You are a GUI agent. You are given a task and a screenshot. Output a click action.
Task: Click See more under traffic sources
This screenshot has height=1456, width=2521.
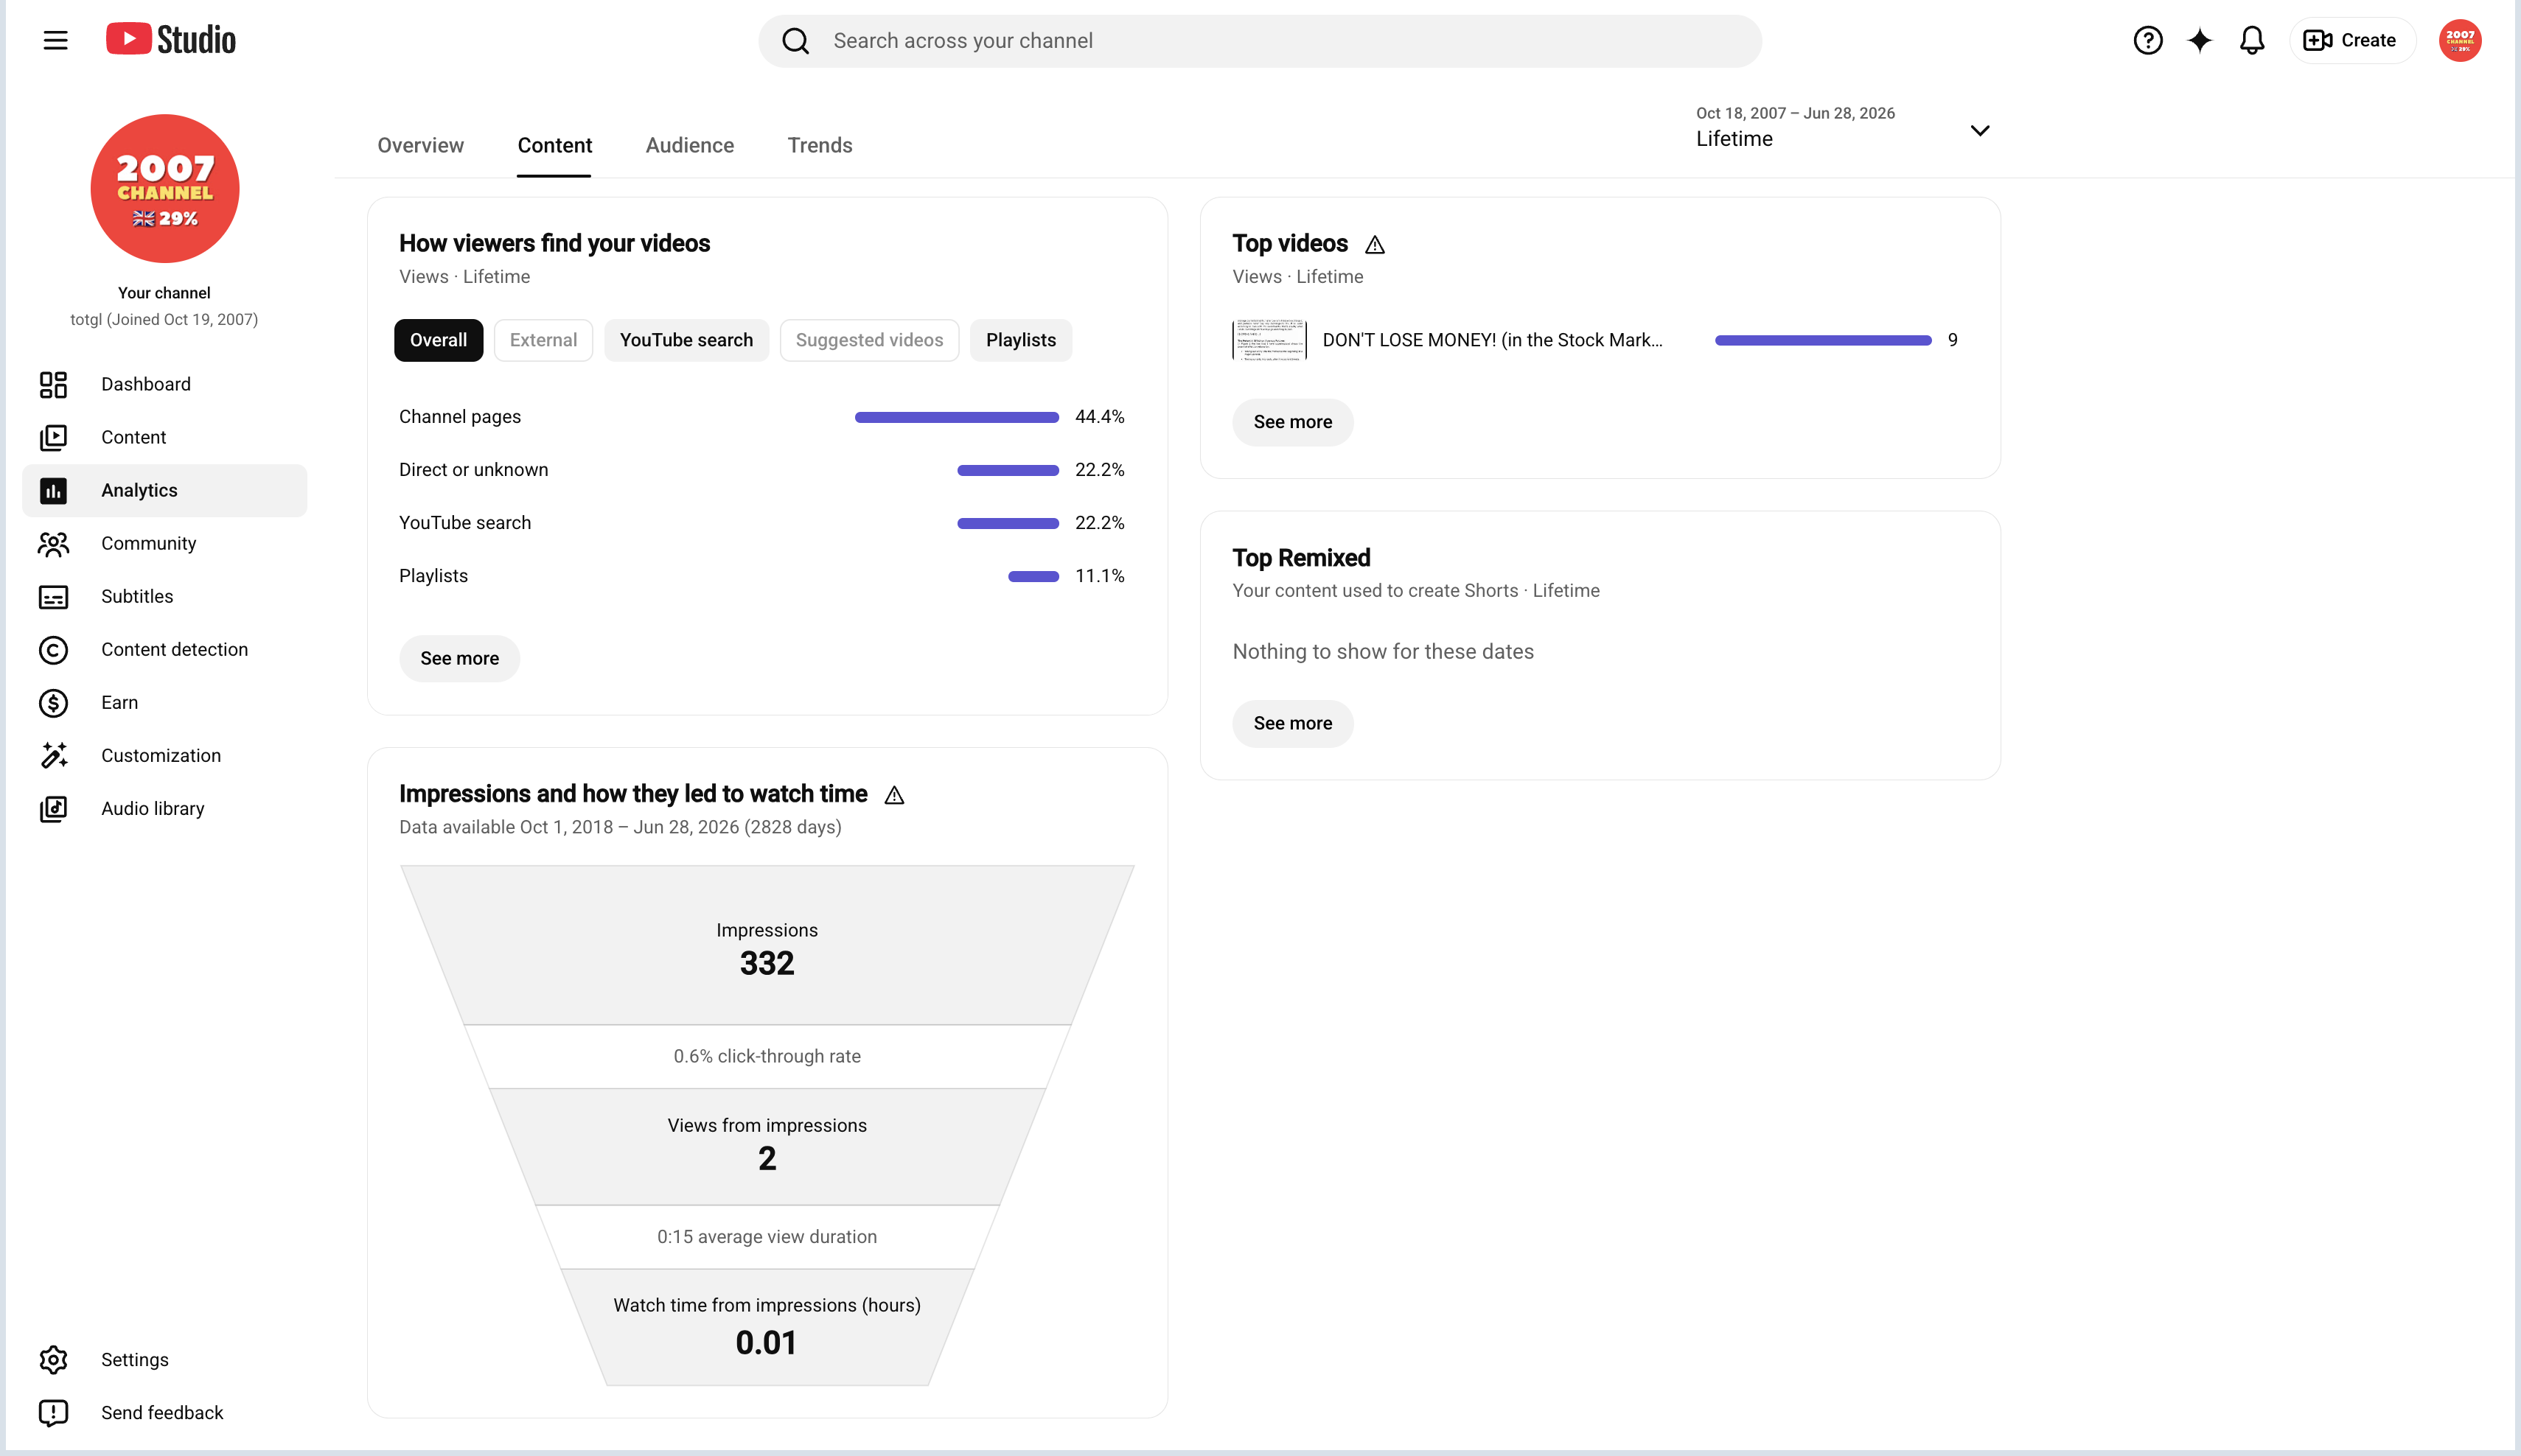(x=459, y=658)
